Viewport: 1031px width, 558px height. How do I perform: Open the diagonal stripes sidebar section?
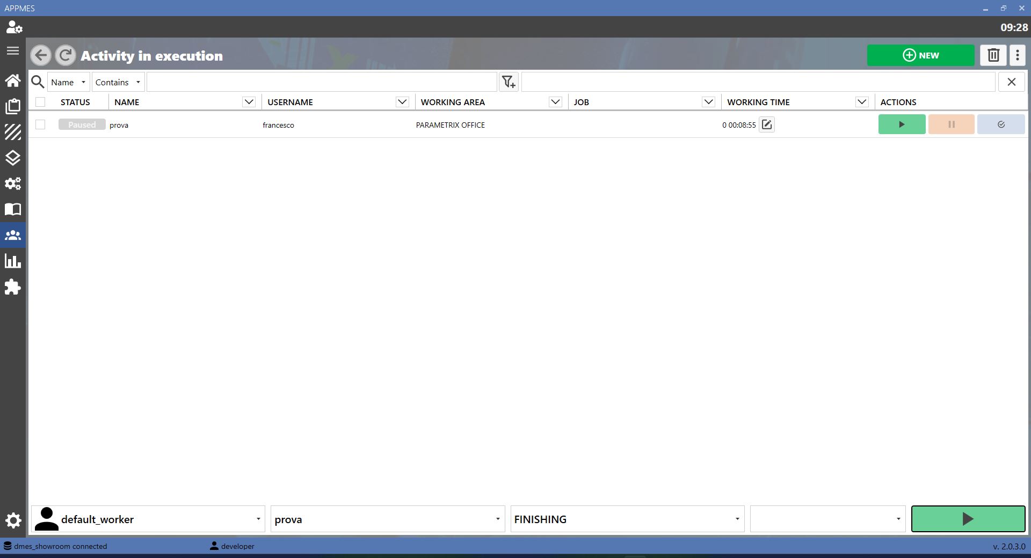click(13, 132)
